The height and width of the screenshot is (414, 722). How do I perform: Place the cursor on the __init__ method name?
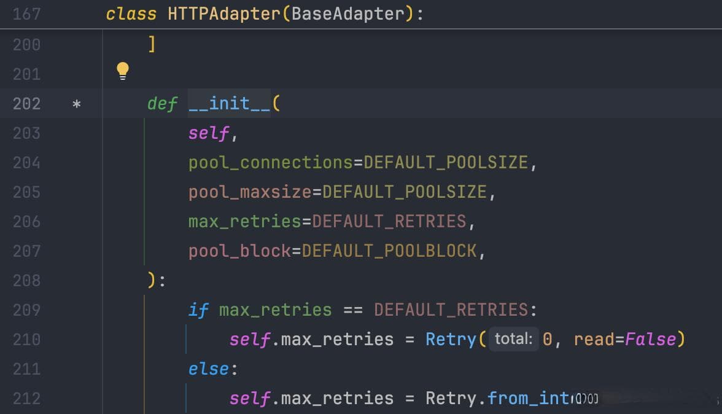[230, 104]
